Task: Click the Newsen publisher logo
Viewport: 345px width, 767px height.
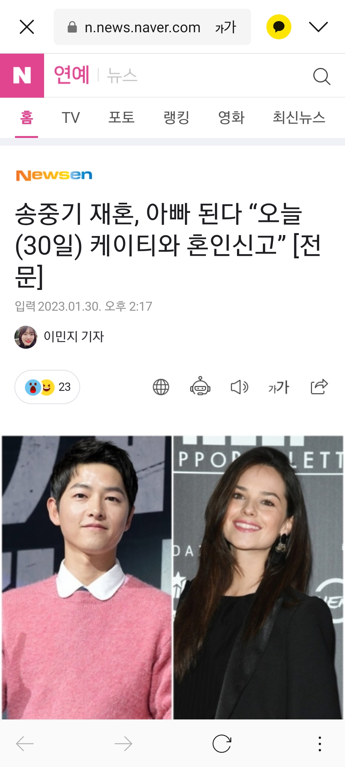Action: point(54,175)
